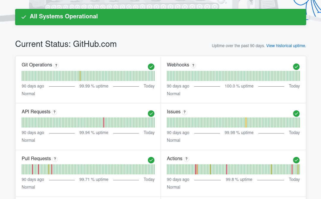Click the All Systems Operational banner text
This screenshot has height=199, width=321.
pyautogui.click(x=64, y=16)
